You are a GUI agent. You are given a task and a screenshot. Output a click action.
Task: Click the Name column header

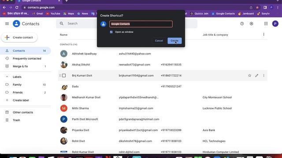click(x=63, y=35)
